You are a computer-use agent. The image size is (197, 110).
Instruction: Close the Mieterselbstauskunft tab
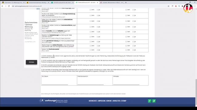tap(97, 2)
